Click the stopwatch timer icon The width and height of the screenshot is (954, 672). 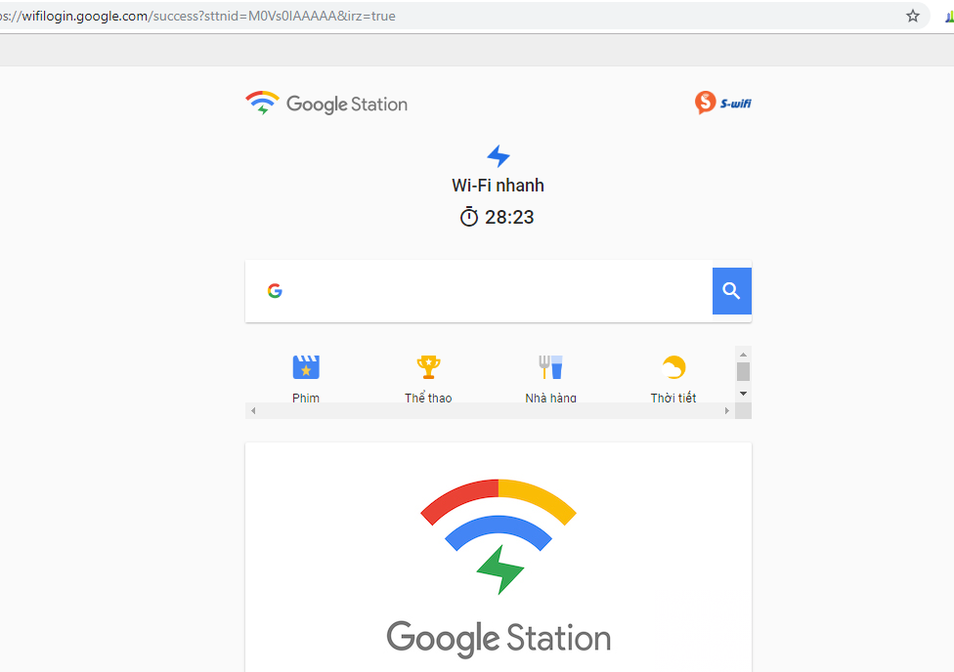tap(469, 217)
